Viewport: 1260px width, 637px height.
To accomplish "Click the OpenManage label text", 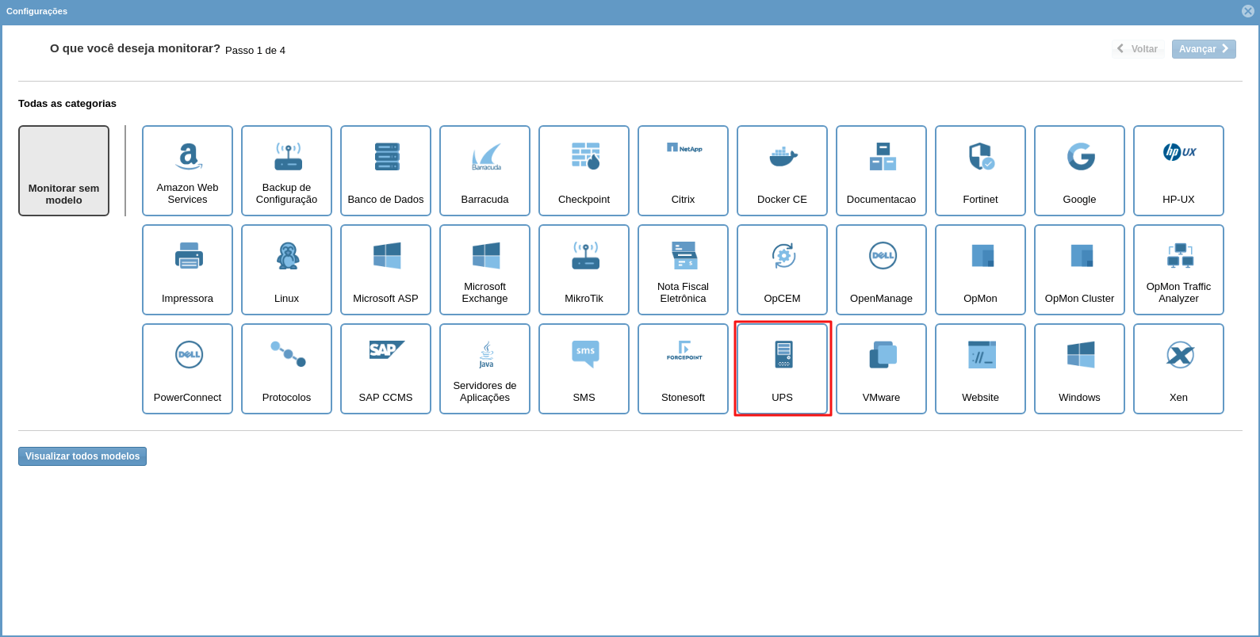I will (881, 299).
